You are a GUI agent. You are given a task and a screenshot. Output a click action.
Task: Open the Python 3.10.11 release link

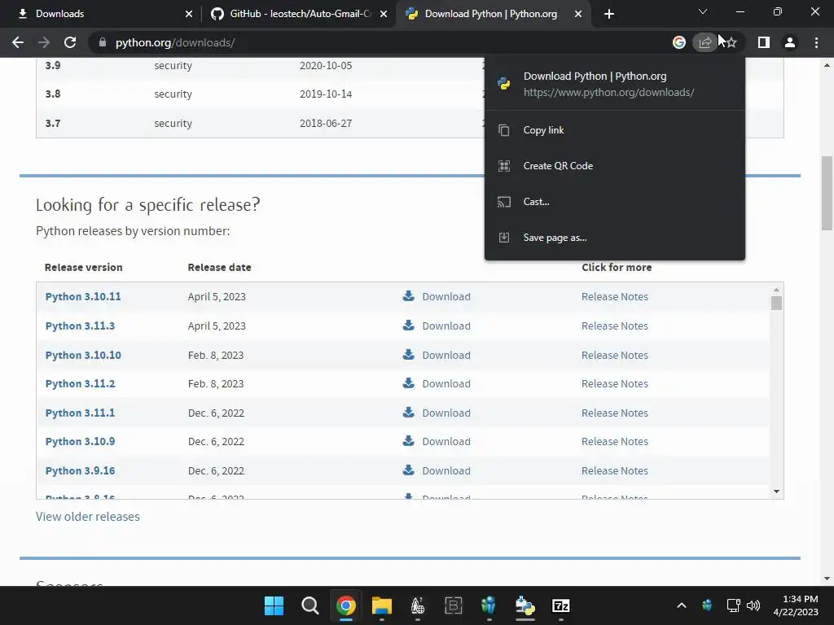coord(83,296)
